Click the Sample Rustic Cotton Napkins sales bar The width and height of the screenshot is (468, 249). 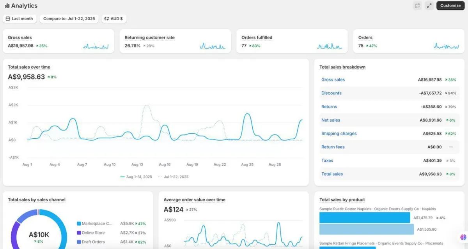pyautogui.click(x=365, y=217)
